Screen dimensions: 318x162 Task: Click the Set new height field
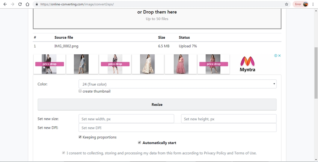[229, 119]
